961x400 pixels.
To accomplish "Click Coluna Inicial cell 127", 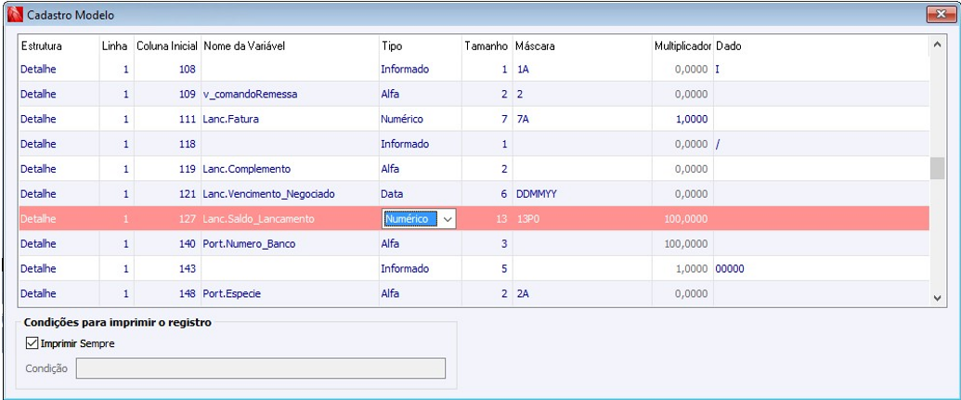I will click(x=167, y=219).
